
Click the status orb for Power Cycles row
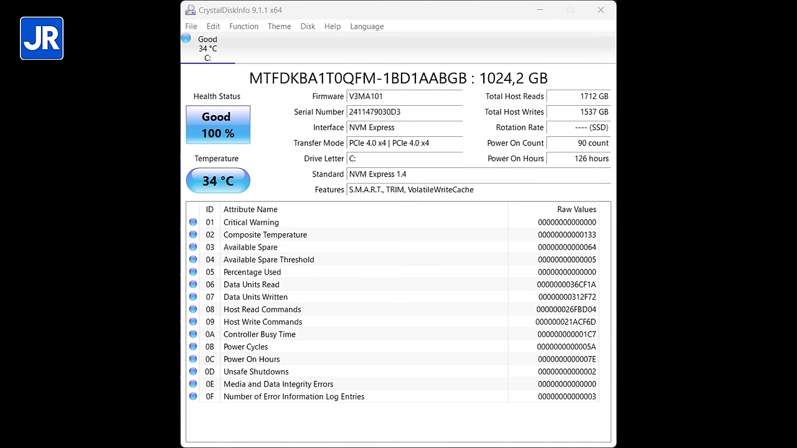tap(193, 347)
